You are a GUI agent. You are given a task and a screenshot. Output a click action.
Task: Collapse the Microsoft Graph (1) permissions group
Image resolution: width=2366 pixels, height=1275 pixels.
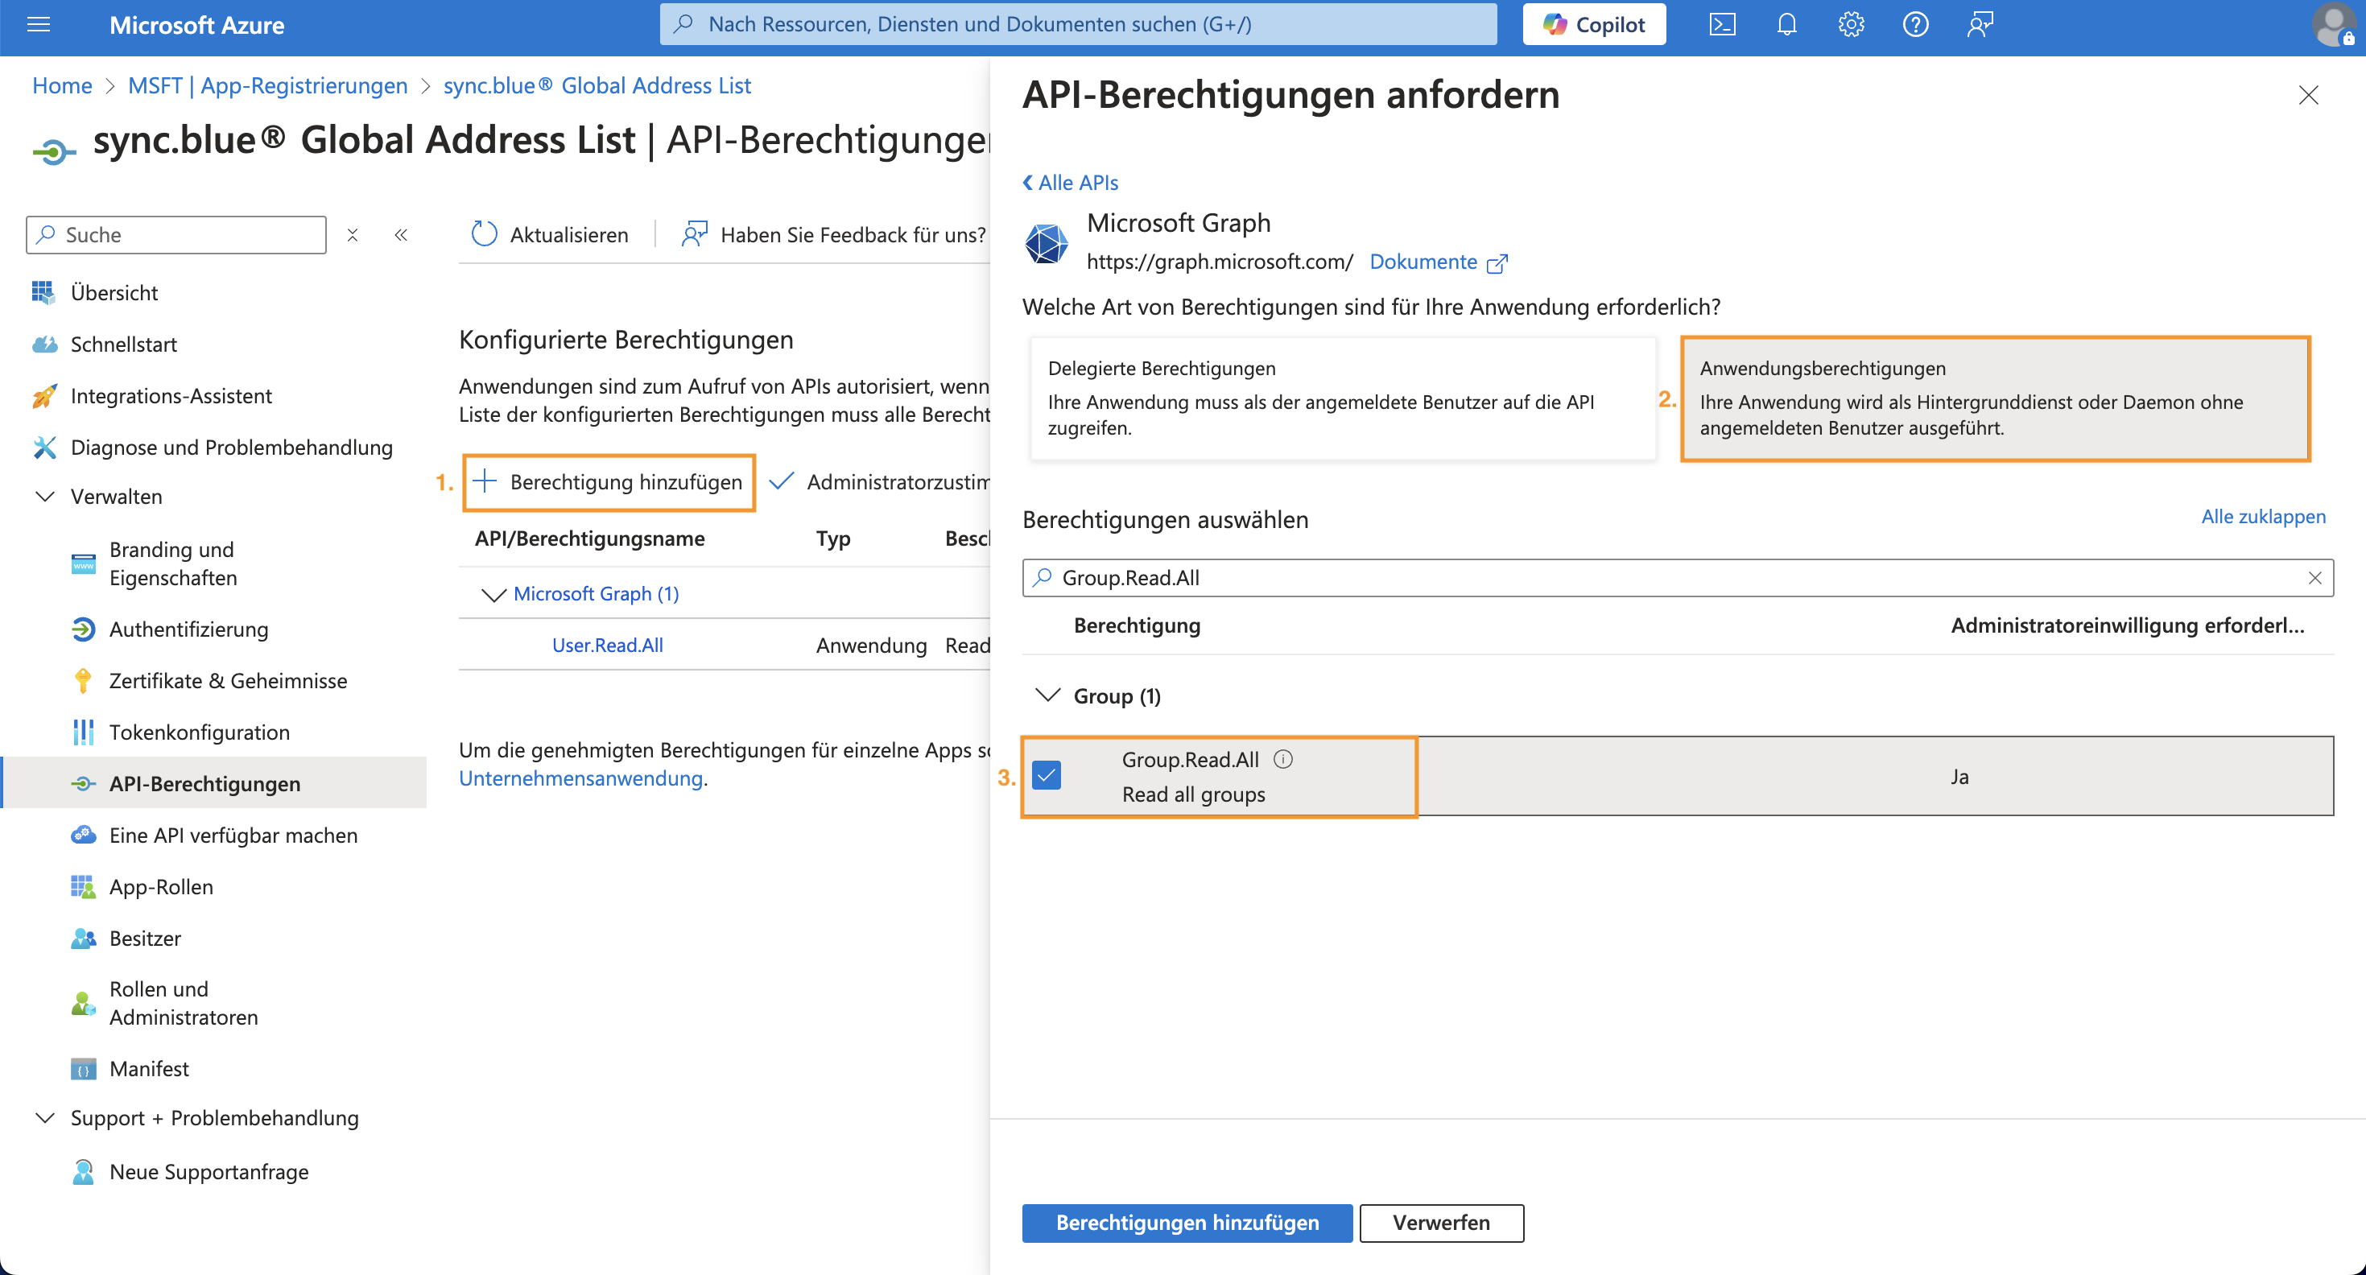(x=493, y=594)
